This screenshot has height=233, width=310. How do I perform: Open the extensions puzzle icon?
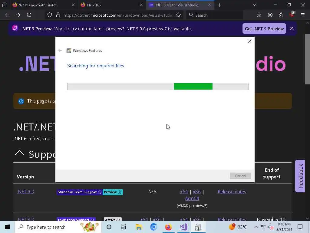coord(281,15)
